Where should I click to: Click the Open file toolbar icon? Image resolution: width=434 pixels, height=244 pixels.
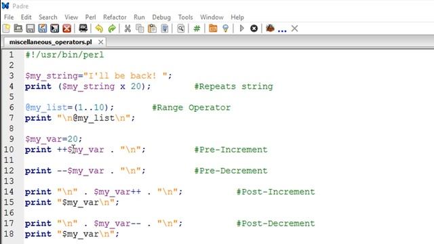tap(18, 28)
